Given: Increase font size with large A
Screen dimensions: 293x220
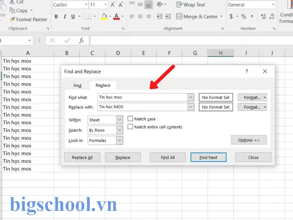Looking at the screenshot, I should (x=113, y=5).
